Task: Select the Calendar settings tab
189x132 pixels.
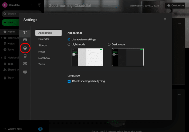Action: (44, 39)
